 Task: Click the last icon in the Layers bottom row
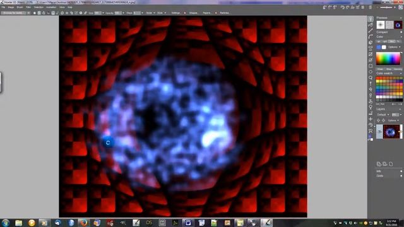[391, 164]
